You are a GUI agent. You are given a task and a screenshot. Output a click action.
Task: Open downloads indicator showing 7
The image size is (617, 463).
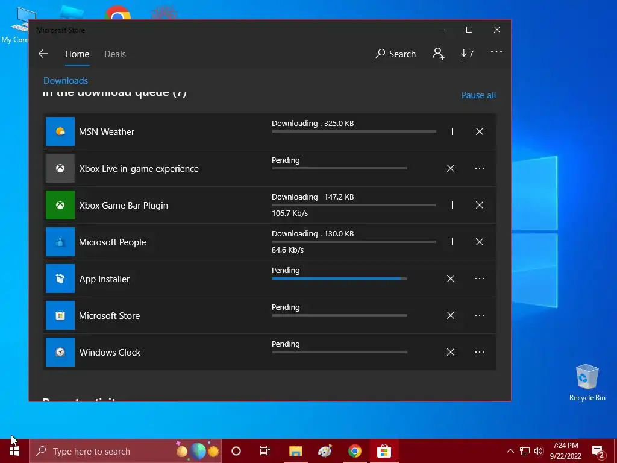[x=467, y=54]
